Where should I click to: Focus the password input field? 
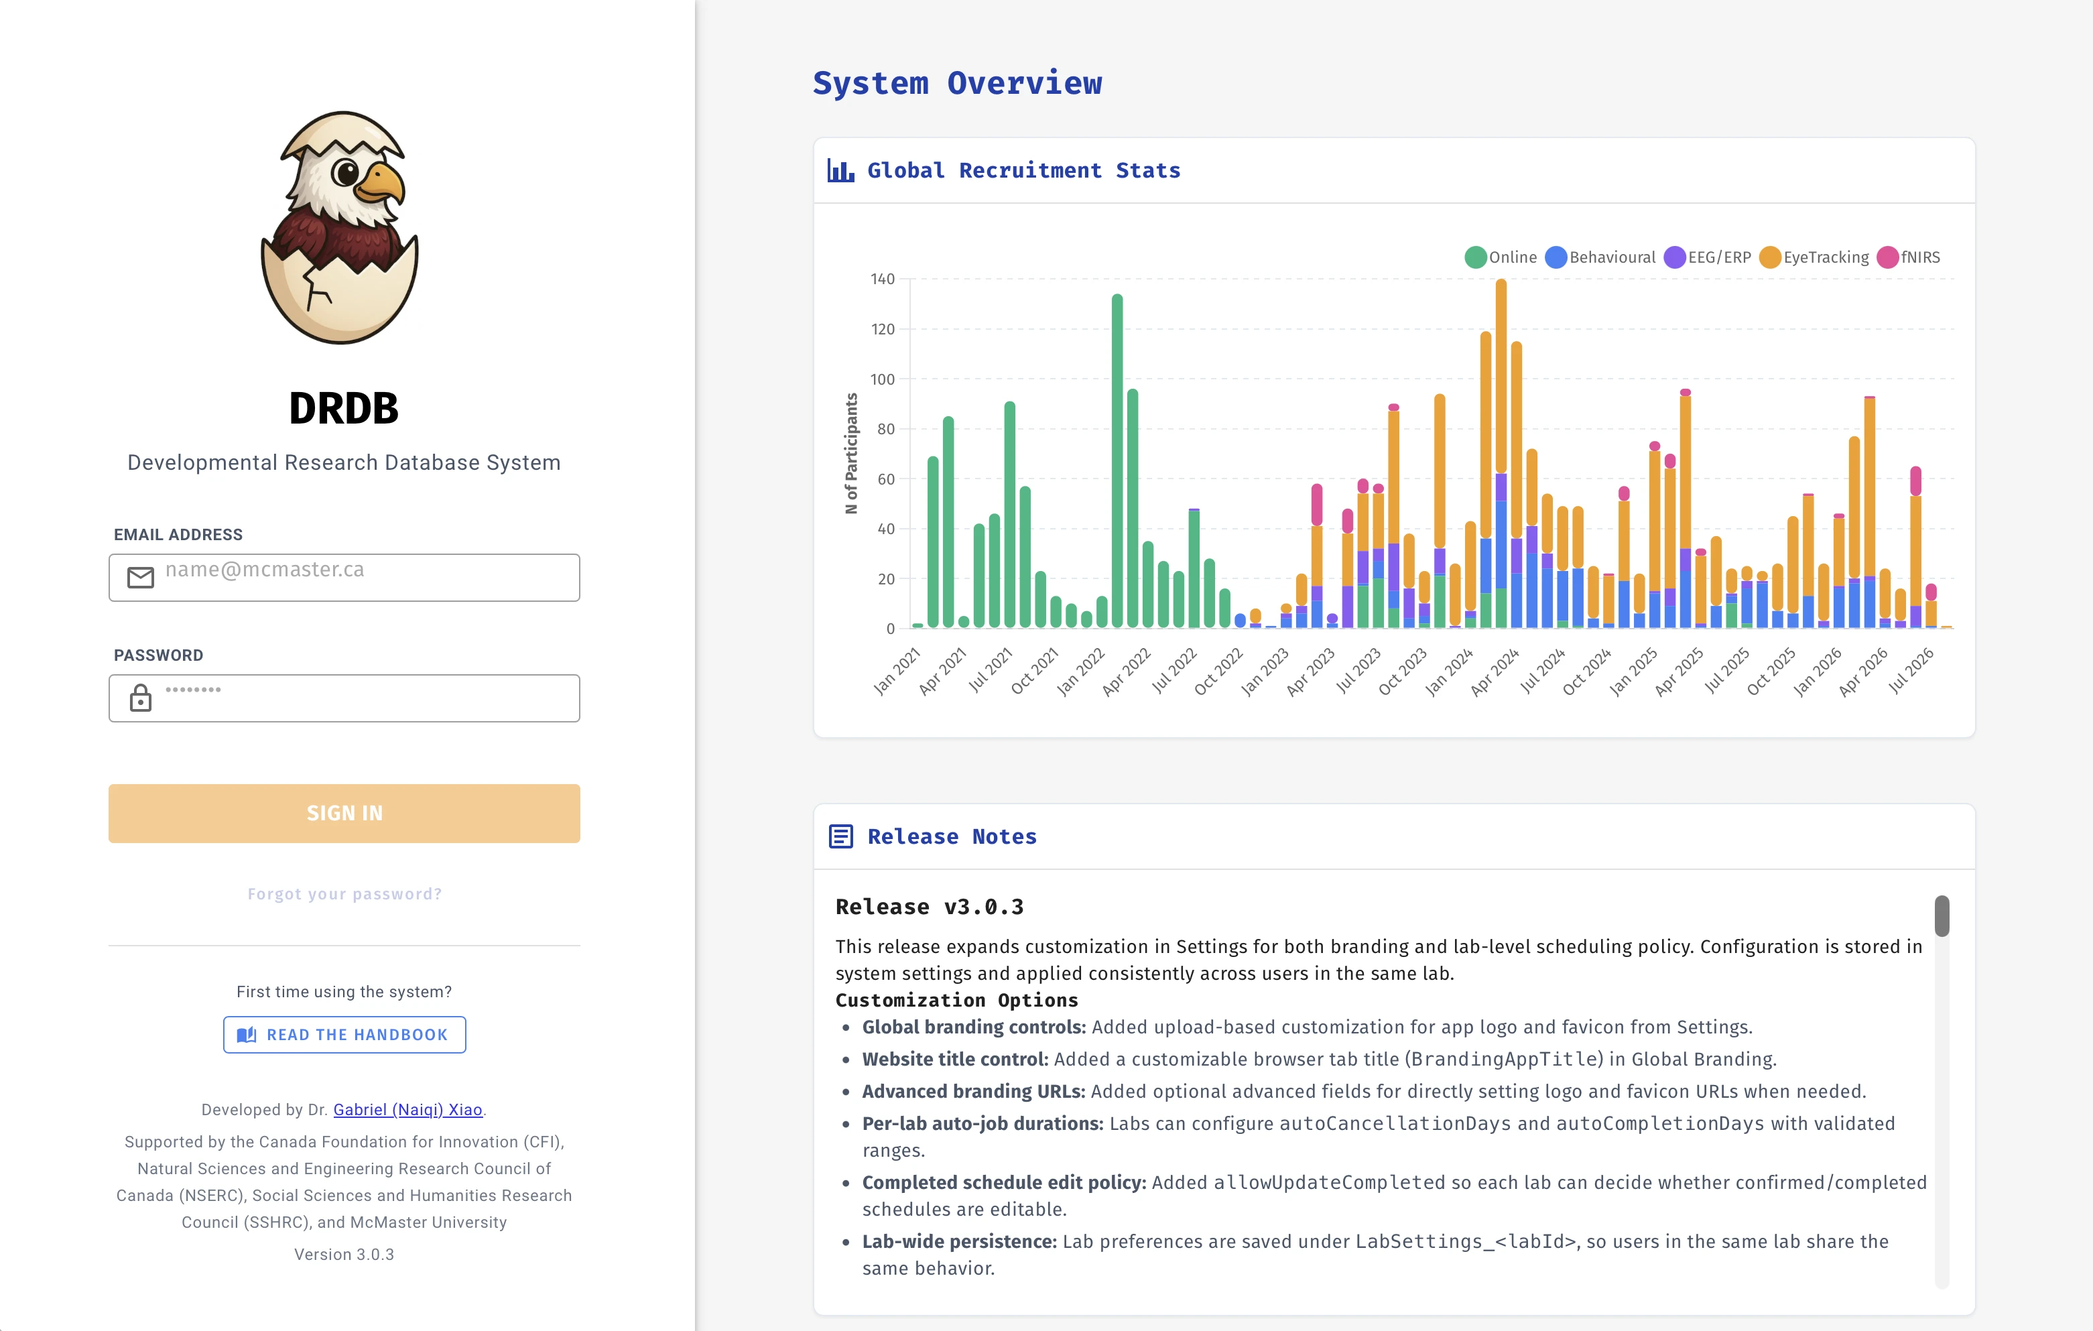(x=344, y=698)
